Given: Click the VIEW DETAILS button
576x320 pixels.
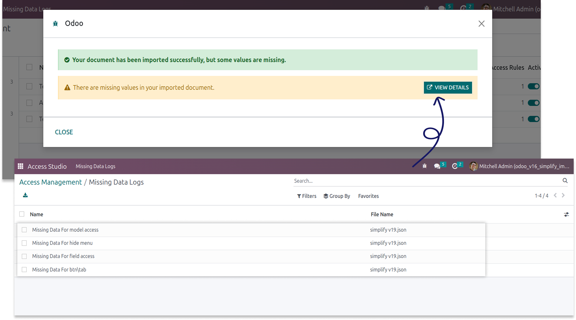Looking at the screenshot, I should pos(448,88).
